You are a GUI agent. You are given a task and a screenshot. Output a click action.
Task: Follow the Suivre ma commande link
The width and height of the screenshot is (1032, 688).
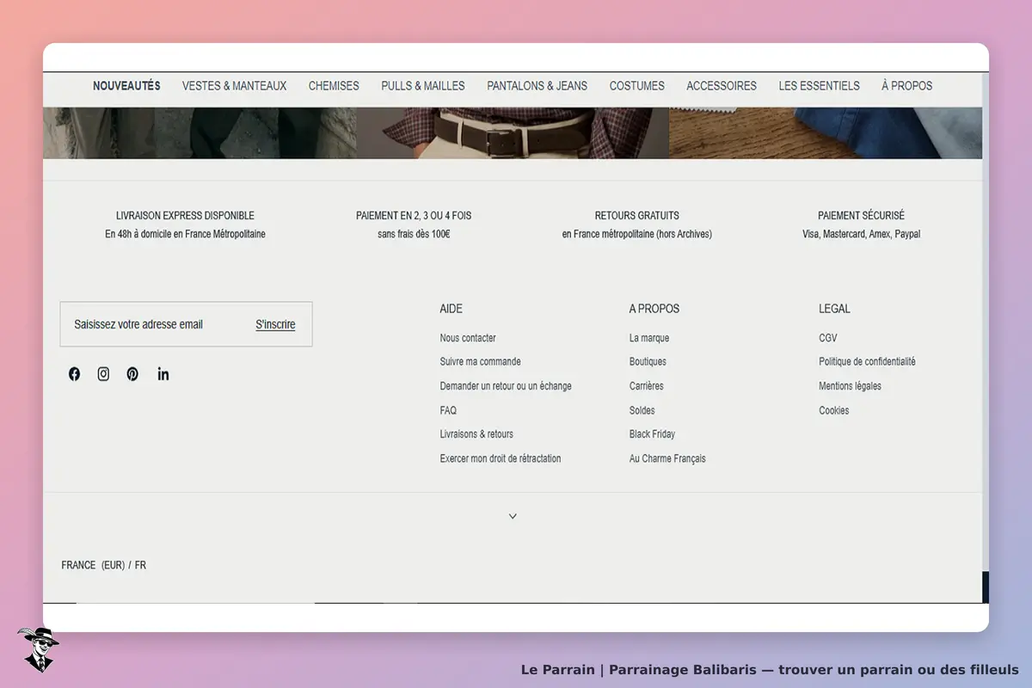coord(480,362)
